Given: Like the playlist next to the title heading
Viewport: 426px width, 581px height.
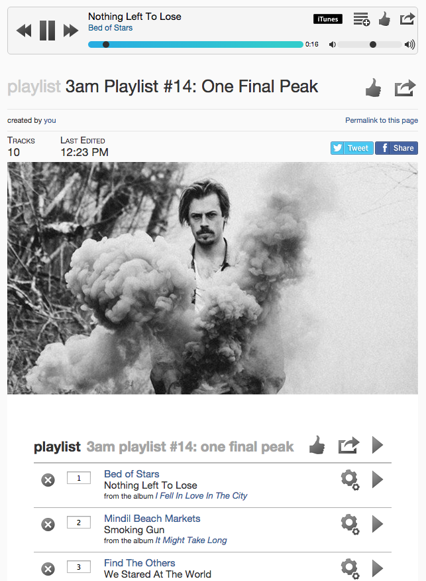Looking at the screenshot, I should [373, 88].
